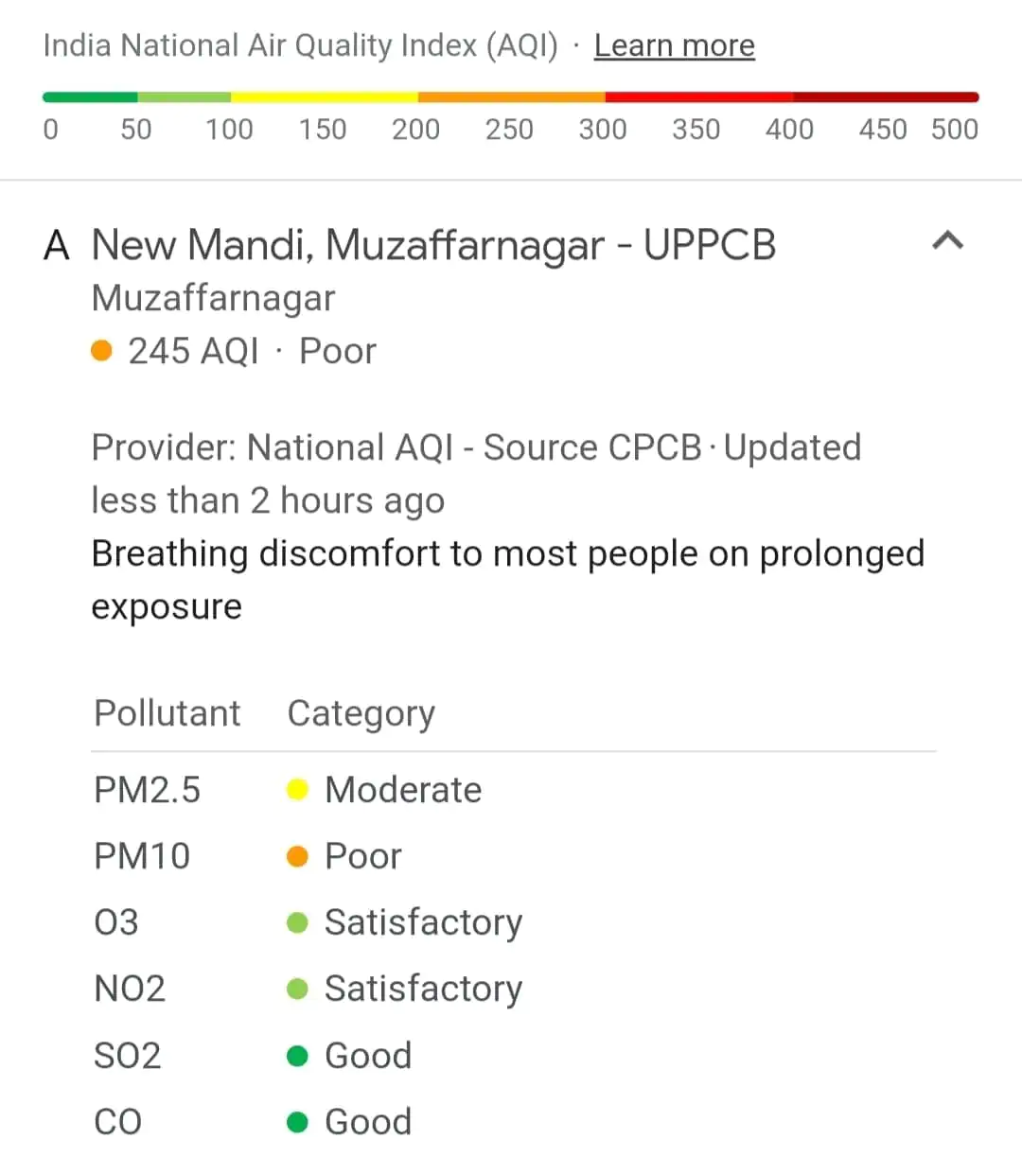Screen dimensions: 1022x1174
Task: Click the red 300-400 AQI scale segment
Action: [698, 96]
